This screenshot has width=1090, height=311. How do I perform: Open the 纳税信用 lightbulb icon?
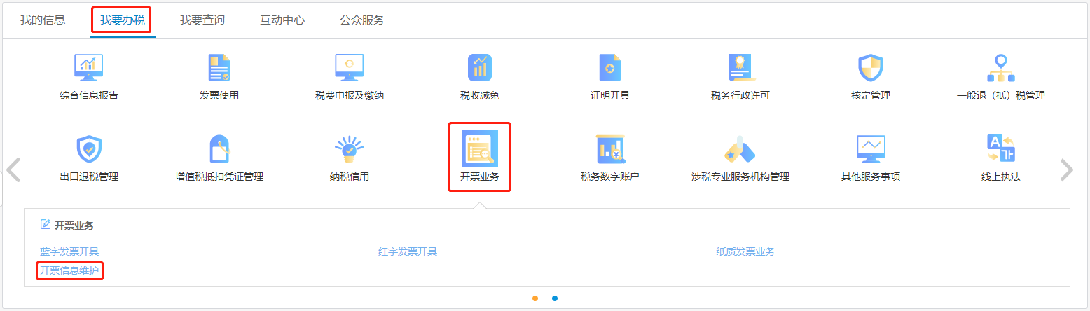tap(350, 149)
